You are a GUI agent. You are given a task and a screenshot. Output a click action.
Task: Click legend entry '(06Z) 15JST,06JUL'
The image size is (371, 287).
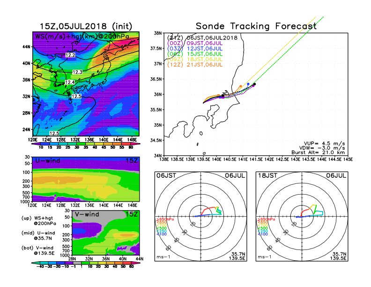click(195, 54)
